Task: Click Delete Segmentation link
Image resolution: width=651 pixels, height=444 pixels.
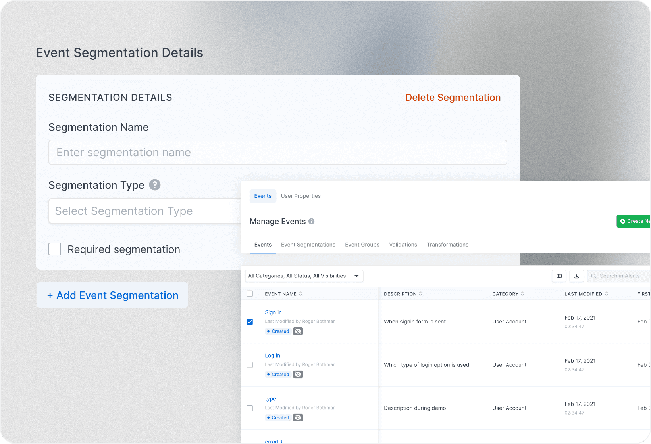Action: point(453,98)
